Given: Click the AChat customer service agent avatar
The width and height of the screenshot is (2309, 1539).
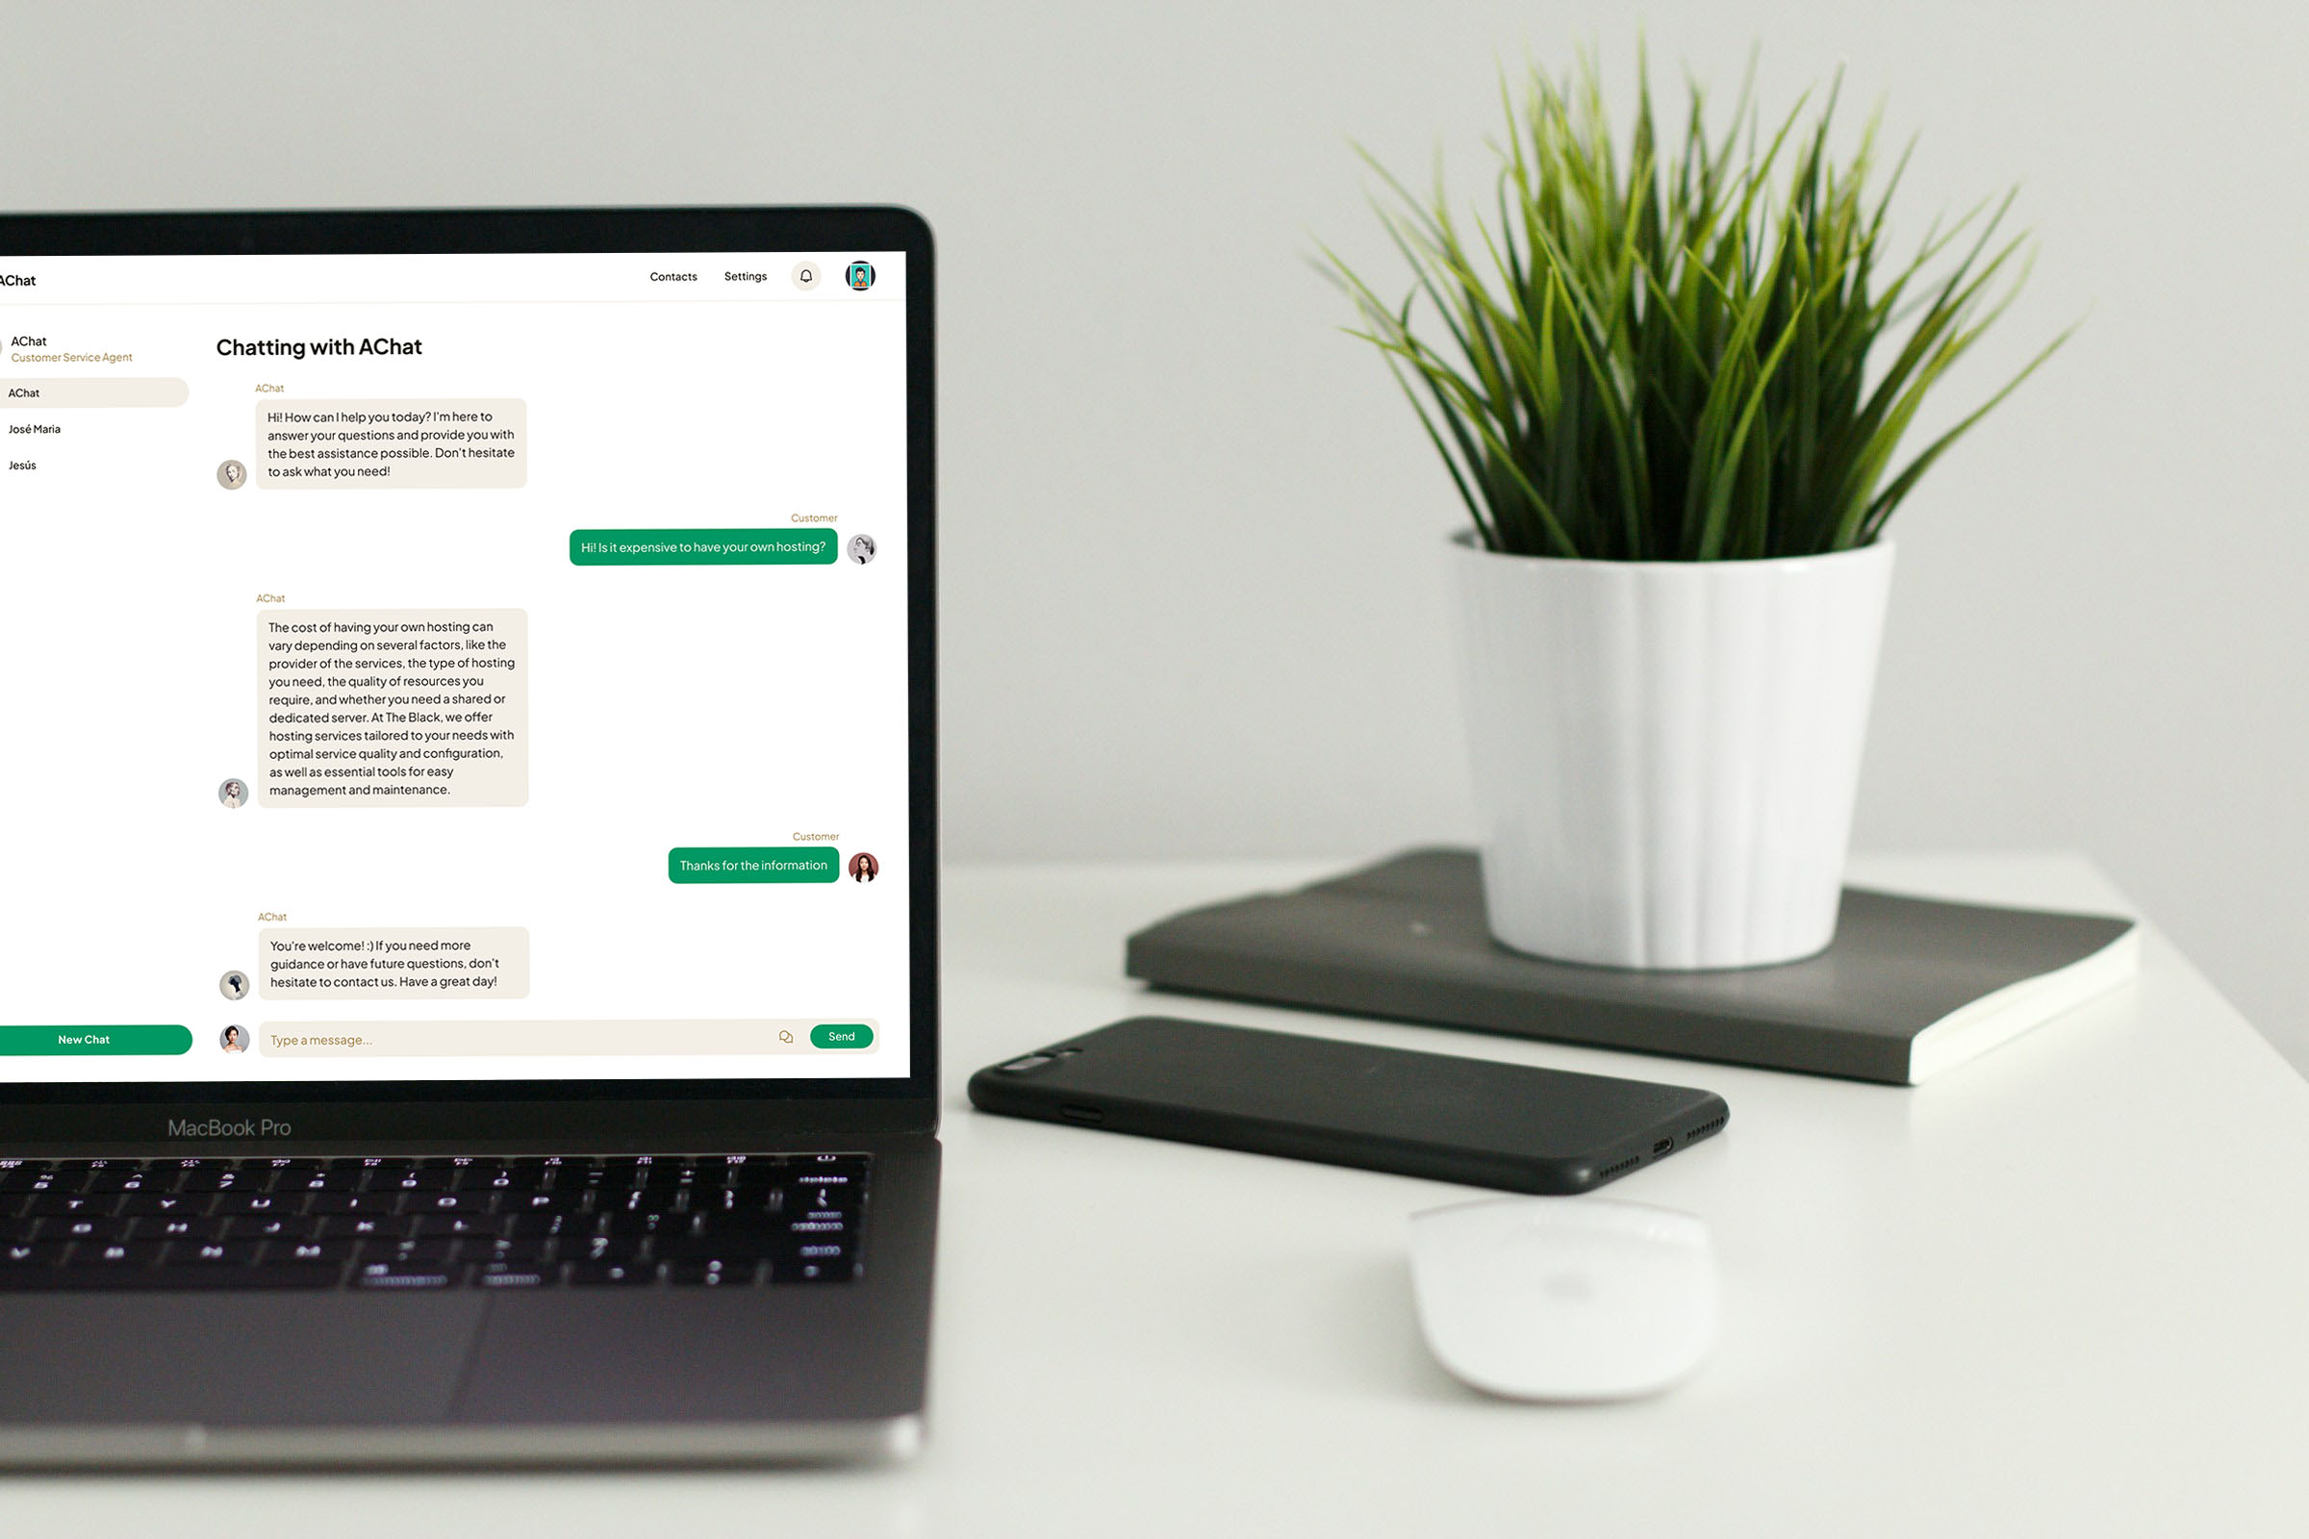Looking at the screenshot, I should click(x=232, y=474).
